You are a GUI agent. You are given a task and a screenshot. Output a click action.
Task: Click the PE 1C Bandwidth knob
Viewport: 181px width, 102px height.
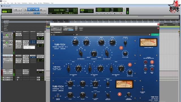pos(94,54)
